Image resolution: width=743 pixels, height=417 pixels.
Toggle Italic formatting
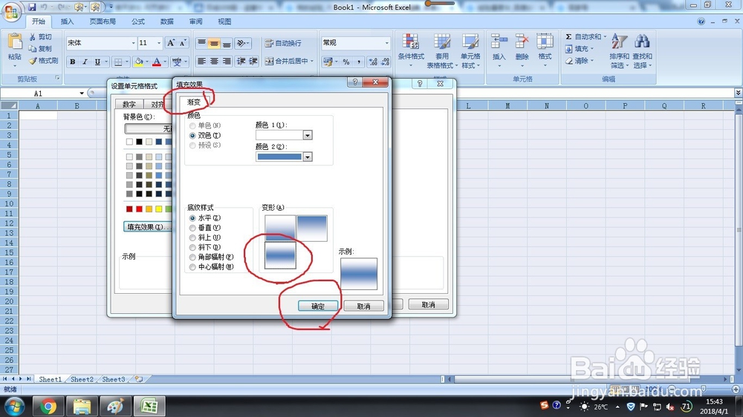(x=85, y=62)
